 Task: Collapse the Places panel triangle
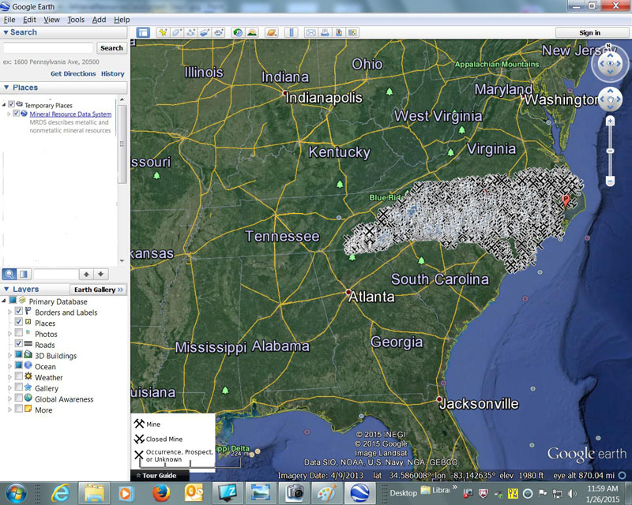tap(6, 88)
